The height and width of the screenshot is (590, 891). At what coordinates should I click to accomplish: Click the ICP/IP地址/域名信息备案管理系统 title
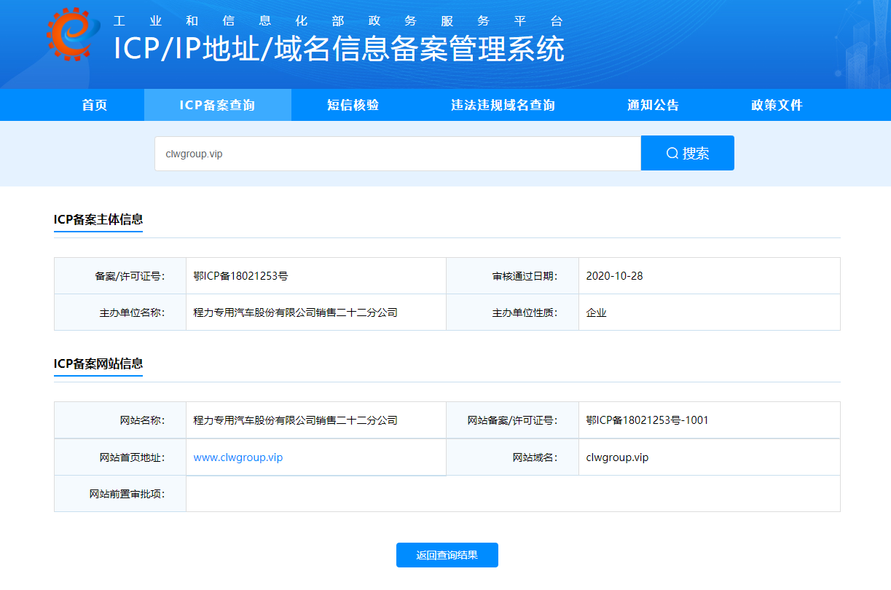click(x=339, y=49)
